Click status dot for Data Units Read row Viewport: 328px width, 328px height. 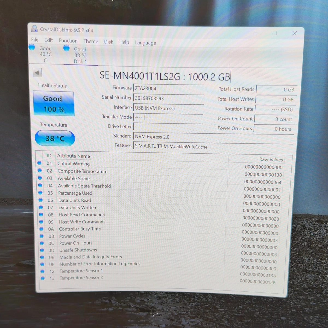pos(41,200)
